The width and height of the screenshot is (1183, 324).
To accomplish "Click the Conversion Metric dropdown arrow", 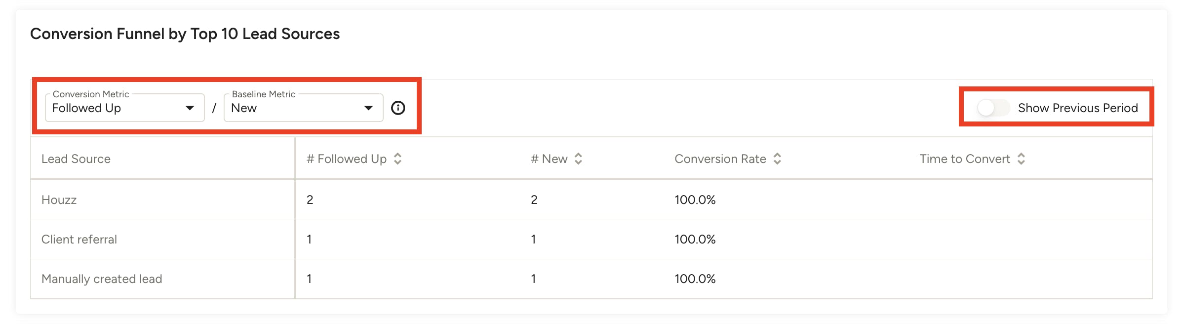I will click(190, 108).
